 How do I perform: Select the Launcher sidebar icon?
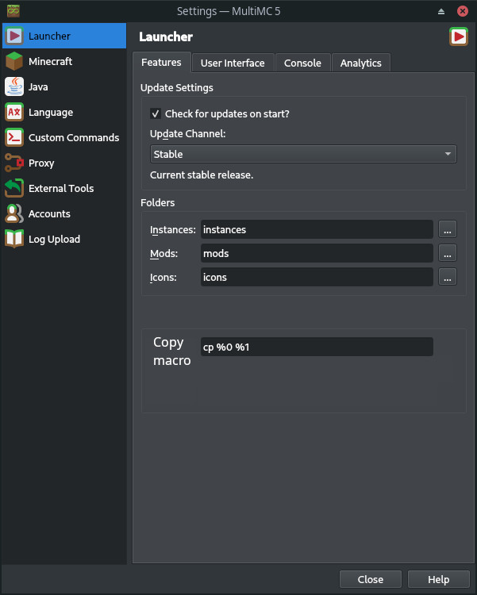coord(14,36)
